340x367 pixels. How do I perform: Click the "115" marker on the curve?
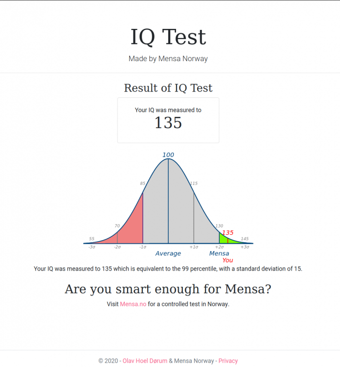pyautogui.click(x=194, y=183)
